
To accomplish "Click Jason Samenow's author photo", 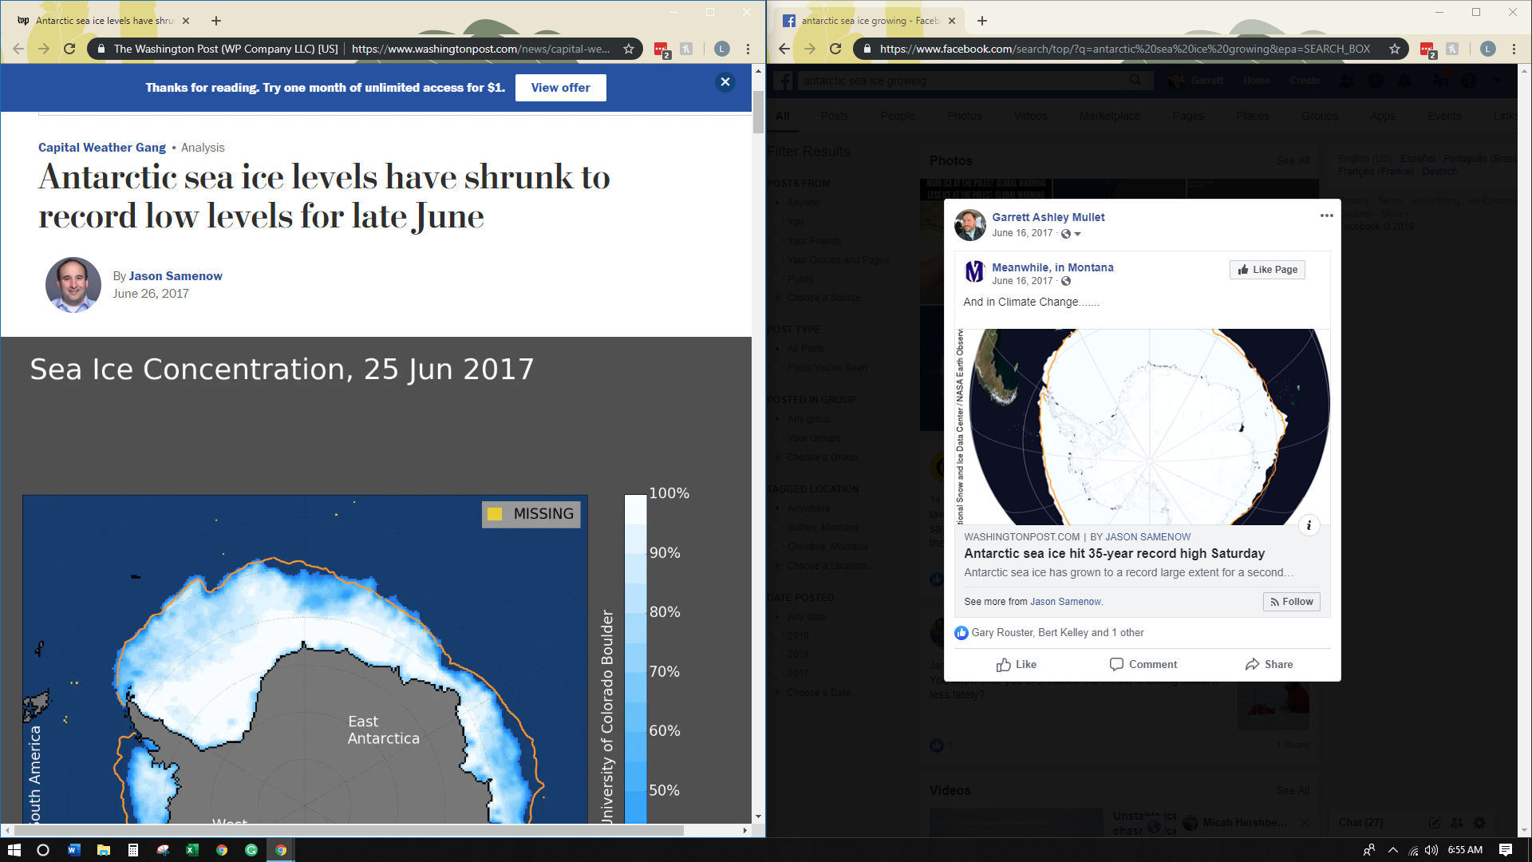I will click(73, 285).
